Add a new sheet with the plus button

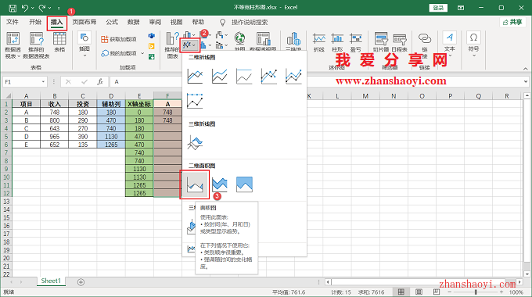[x=81, y=282]
